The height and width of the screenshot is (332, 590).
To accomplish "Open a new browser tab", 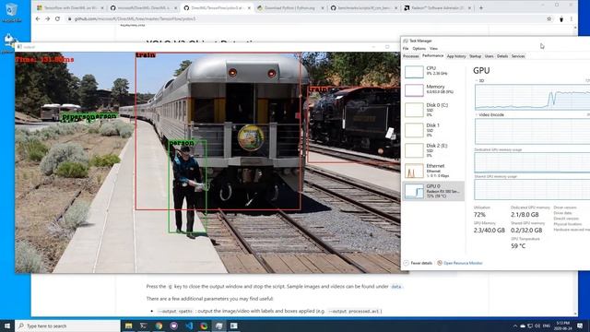I will click(481, 7).
